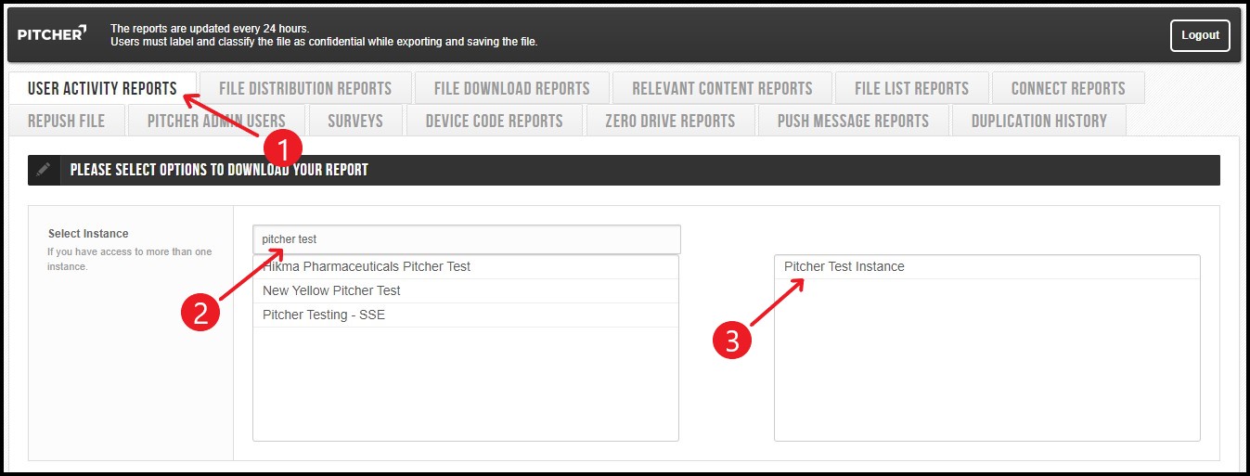Switch to File Distribution Reports tab
The width and height of the screenshot is (1250, 476).
pos(305,88)
